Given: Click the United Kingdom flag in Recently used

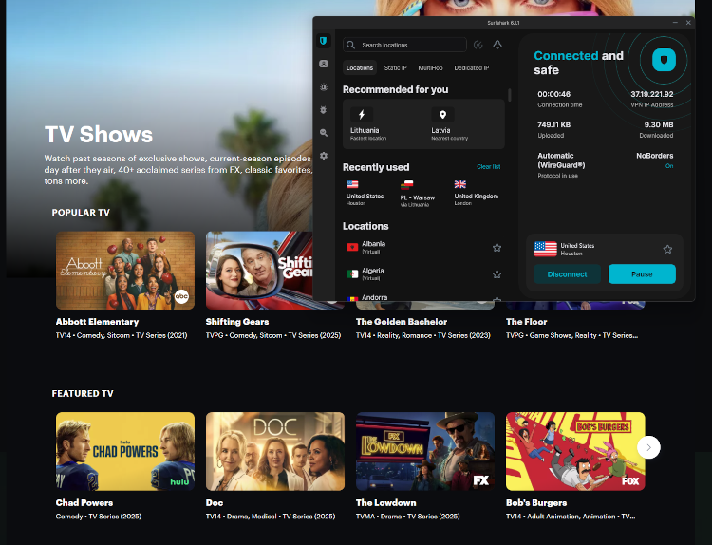Looking at the screenshot, I should tap(460, 184).
